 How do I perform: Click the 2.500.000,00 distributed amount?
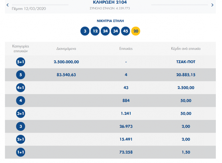66,62
